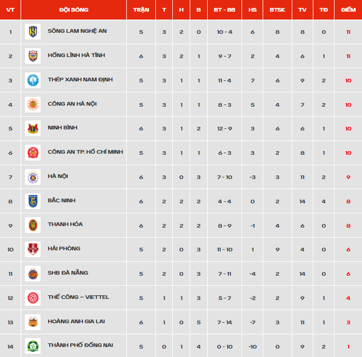Open the Thanh Hóa team name link
The width and height of the screenshot is (362, 357).
pos(66,224)
